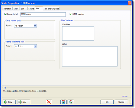Open the On a Mouse click Action dropdown
Image resolution: width=135 pixels, height=108 pixels.
click(x=25, y=26)
